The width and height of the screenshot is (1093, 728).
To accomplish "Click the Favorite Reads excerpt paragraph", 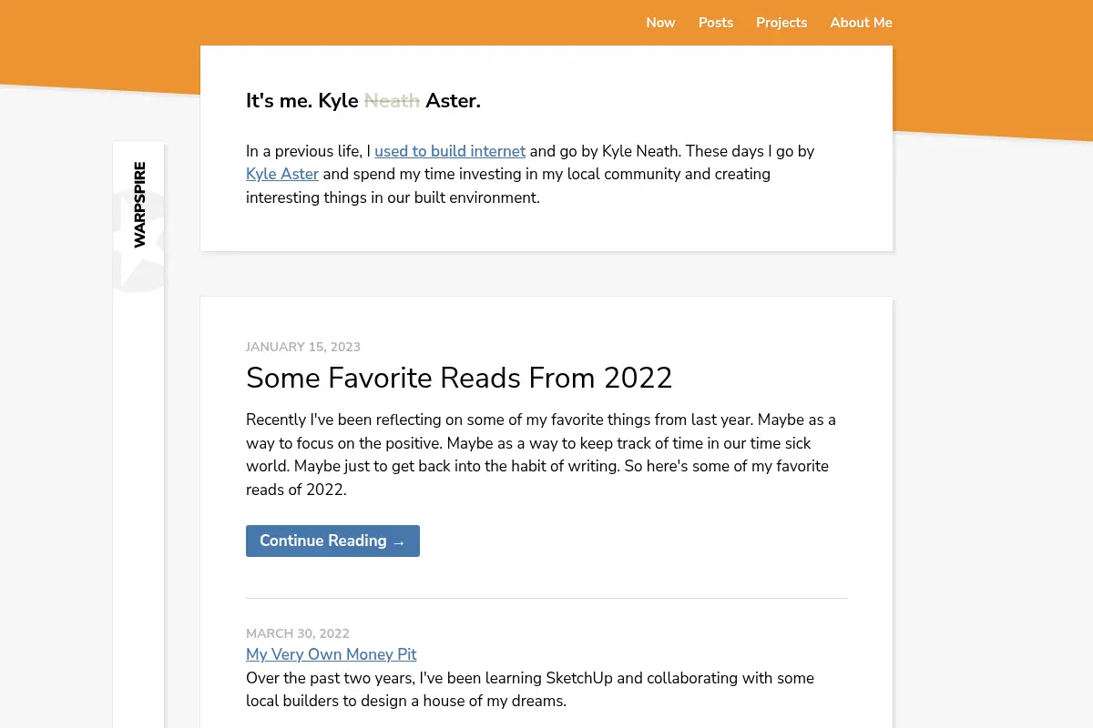I will pos(541,454).
